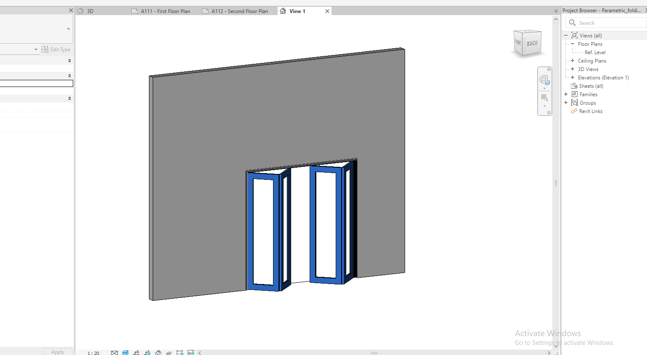Click the Preview Visibility icon in view bar
Viewport: 647px width, 355px height.
pyautogui.click(x=191, y=353)
